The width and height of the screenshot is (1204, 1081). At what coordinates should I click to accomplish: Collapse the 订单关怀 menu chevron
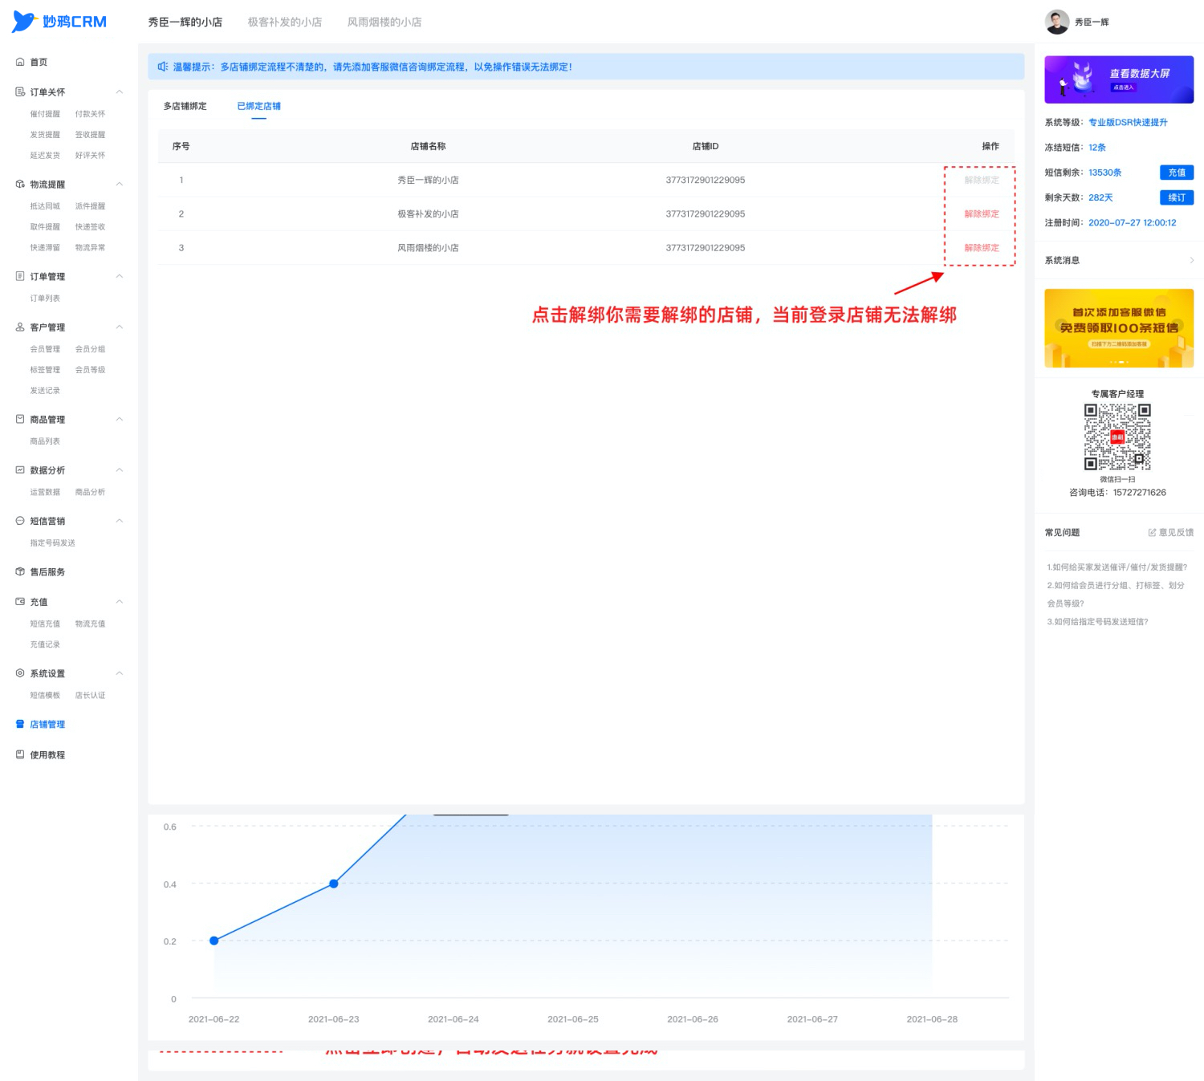coord(120,92)
